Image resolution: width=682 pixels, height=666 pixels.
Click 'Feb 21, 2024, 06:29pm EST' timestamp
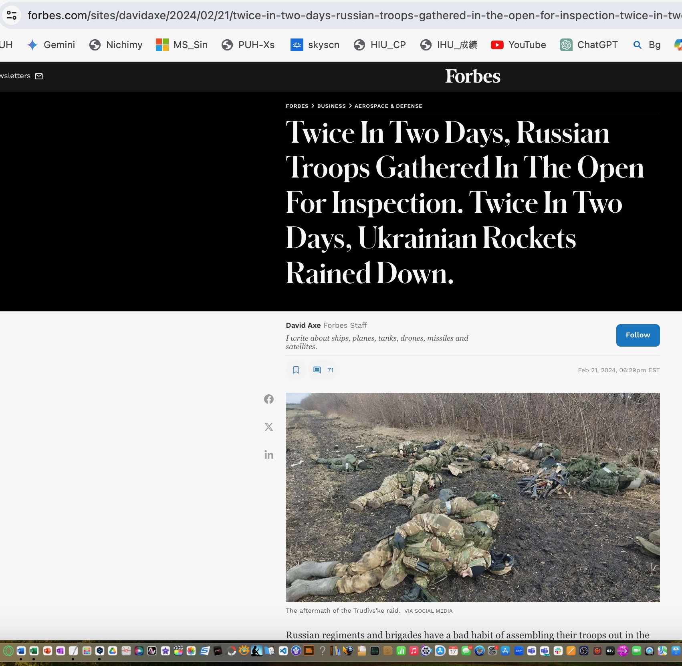click(x=619, y=370)
